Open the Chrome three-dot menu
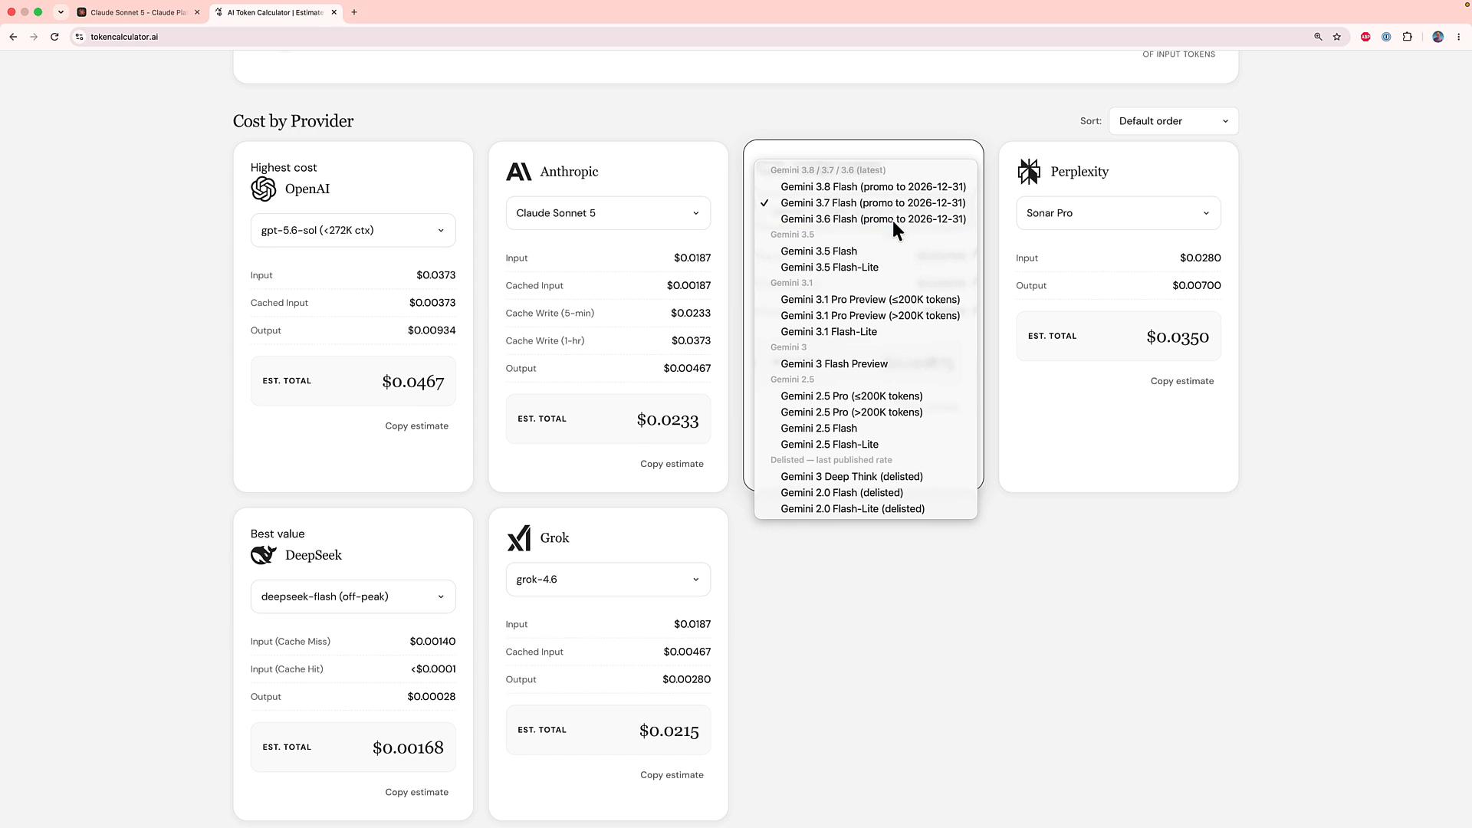 (x=1458, y=37)
